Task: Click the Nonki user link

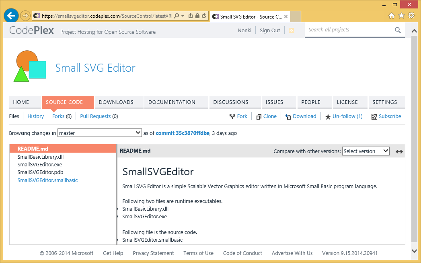Action: click(244, 30)
